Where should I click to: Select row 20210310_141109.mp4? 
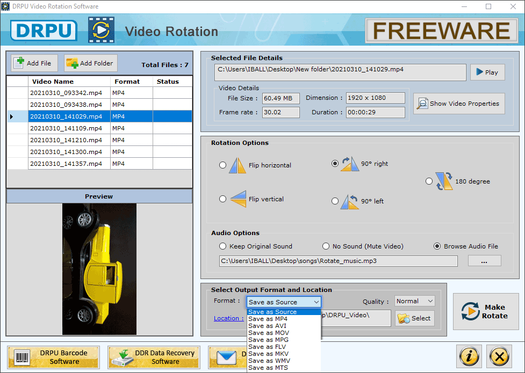coord(99,128)
